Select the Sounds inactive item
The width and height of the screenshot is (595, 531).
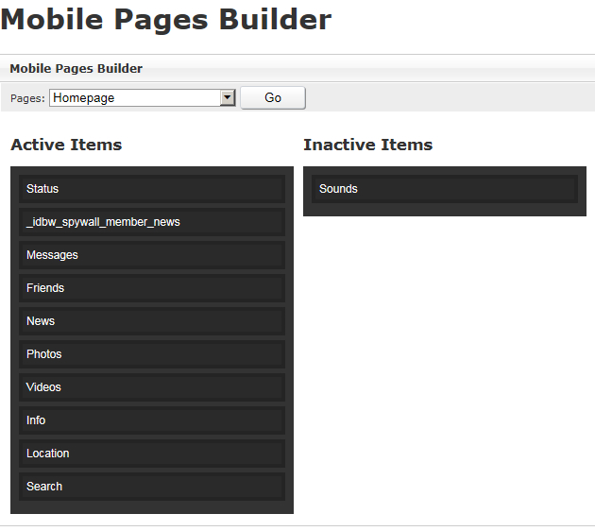(x=444, y=189)
